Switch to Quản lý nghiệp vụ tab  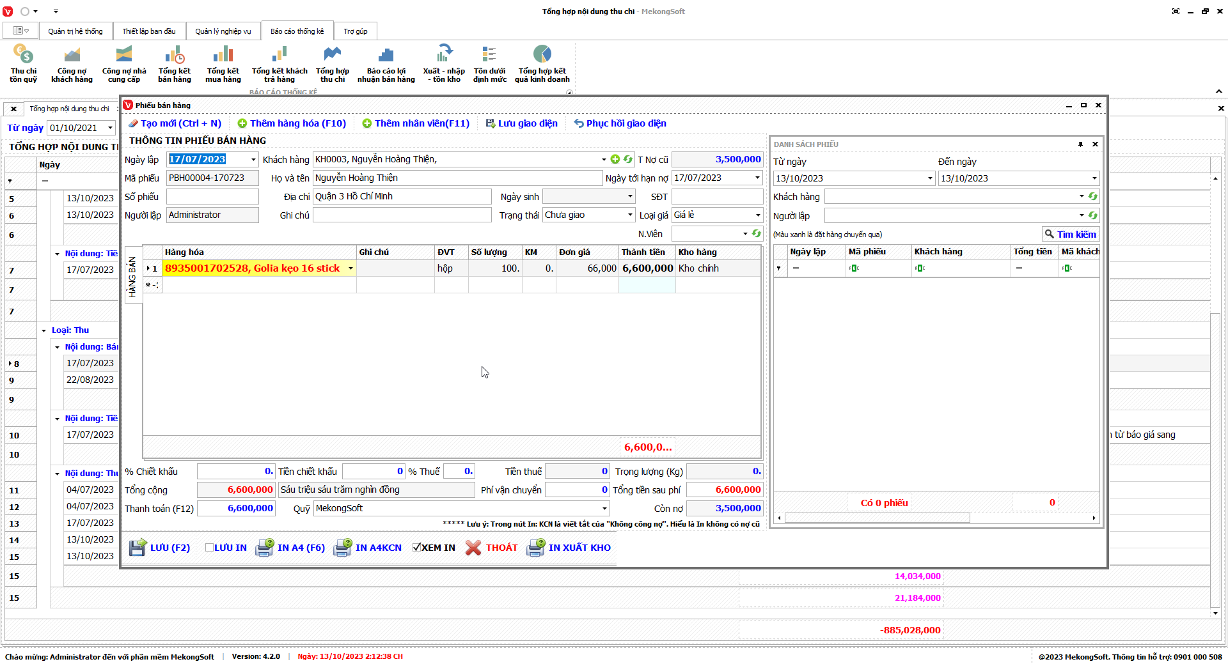tap(223, 31)
